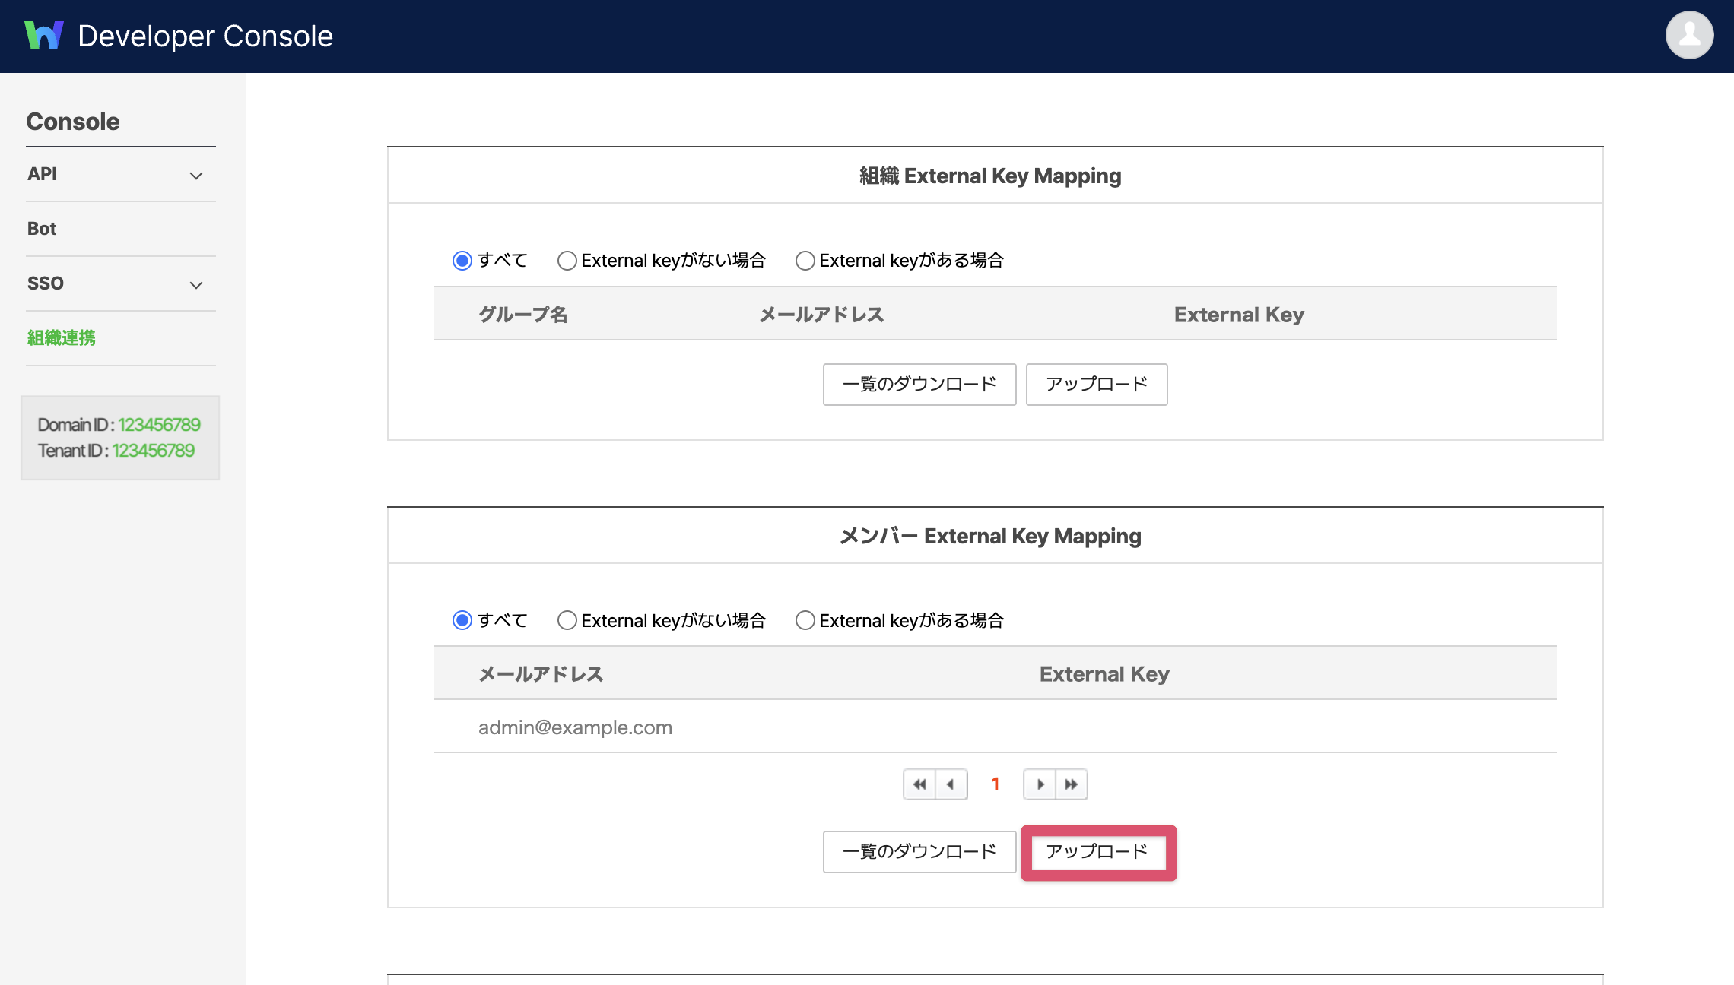Click the 組織 External Key Mapping title

(990, 176)
